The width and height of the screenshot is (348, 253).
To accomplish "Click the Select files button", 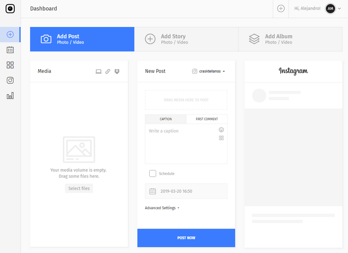I will pos(79,188).
